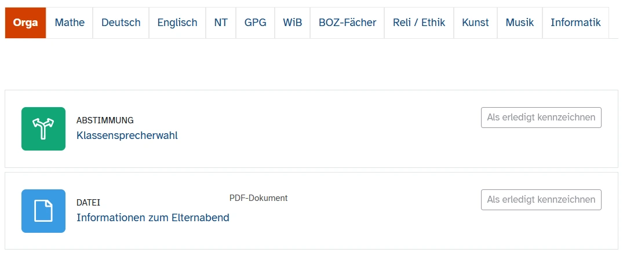
Task: Open the GPG tab
Action: (255, 23)
